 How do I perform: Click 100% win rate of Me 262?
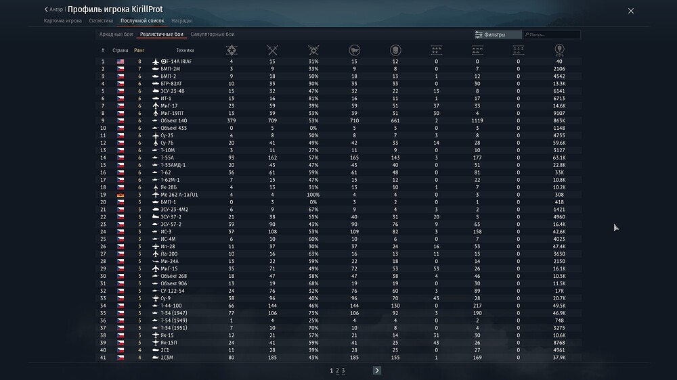tap(313, 195)
